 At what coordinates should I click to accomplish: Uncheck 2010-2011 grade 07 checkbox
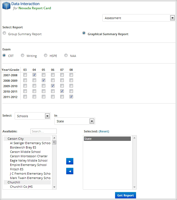pyautogui.click(x=62, y=91)
